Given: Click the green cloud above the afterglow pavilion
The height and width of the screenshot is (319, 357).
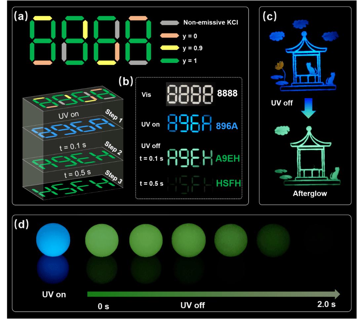Looking at the screenshot, I should 282,130.
